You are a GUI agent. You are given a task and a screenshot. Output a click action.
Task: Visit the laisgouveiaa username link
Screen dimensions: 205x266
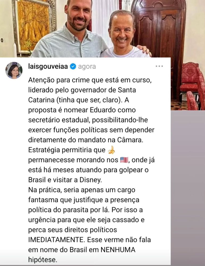[x=48, y=66]
